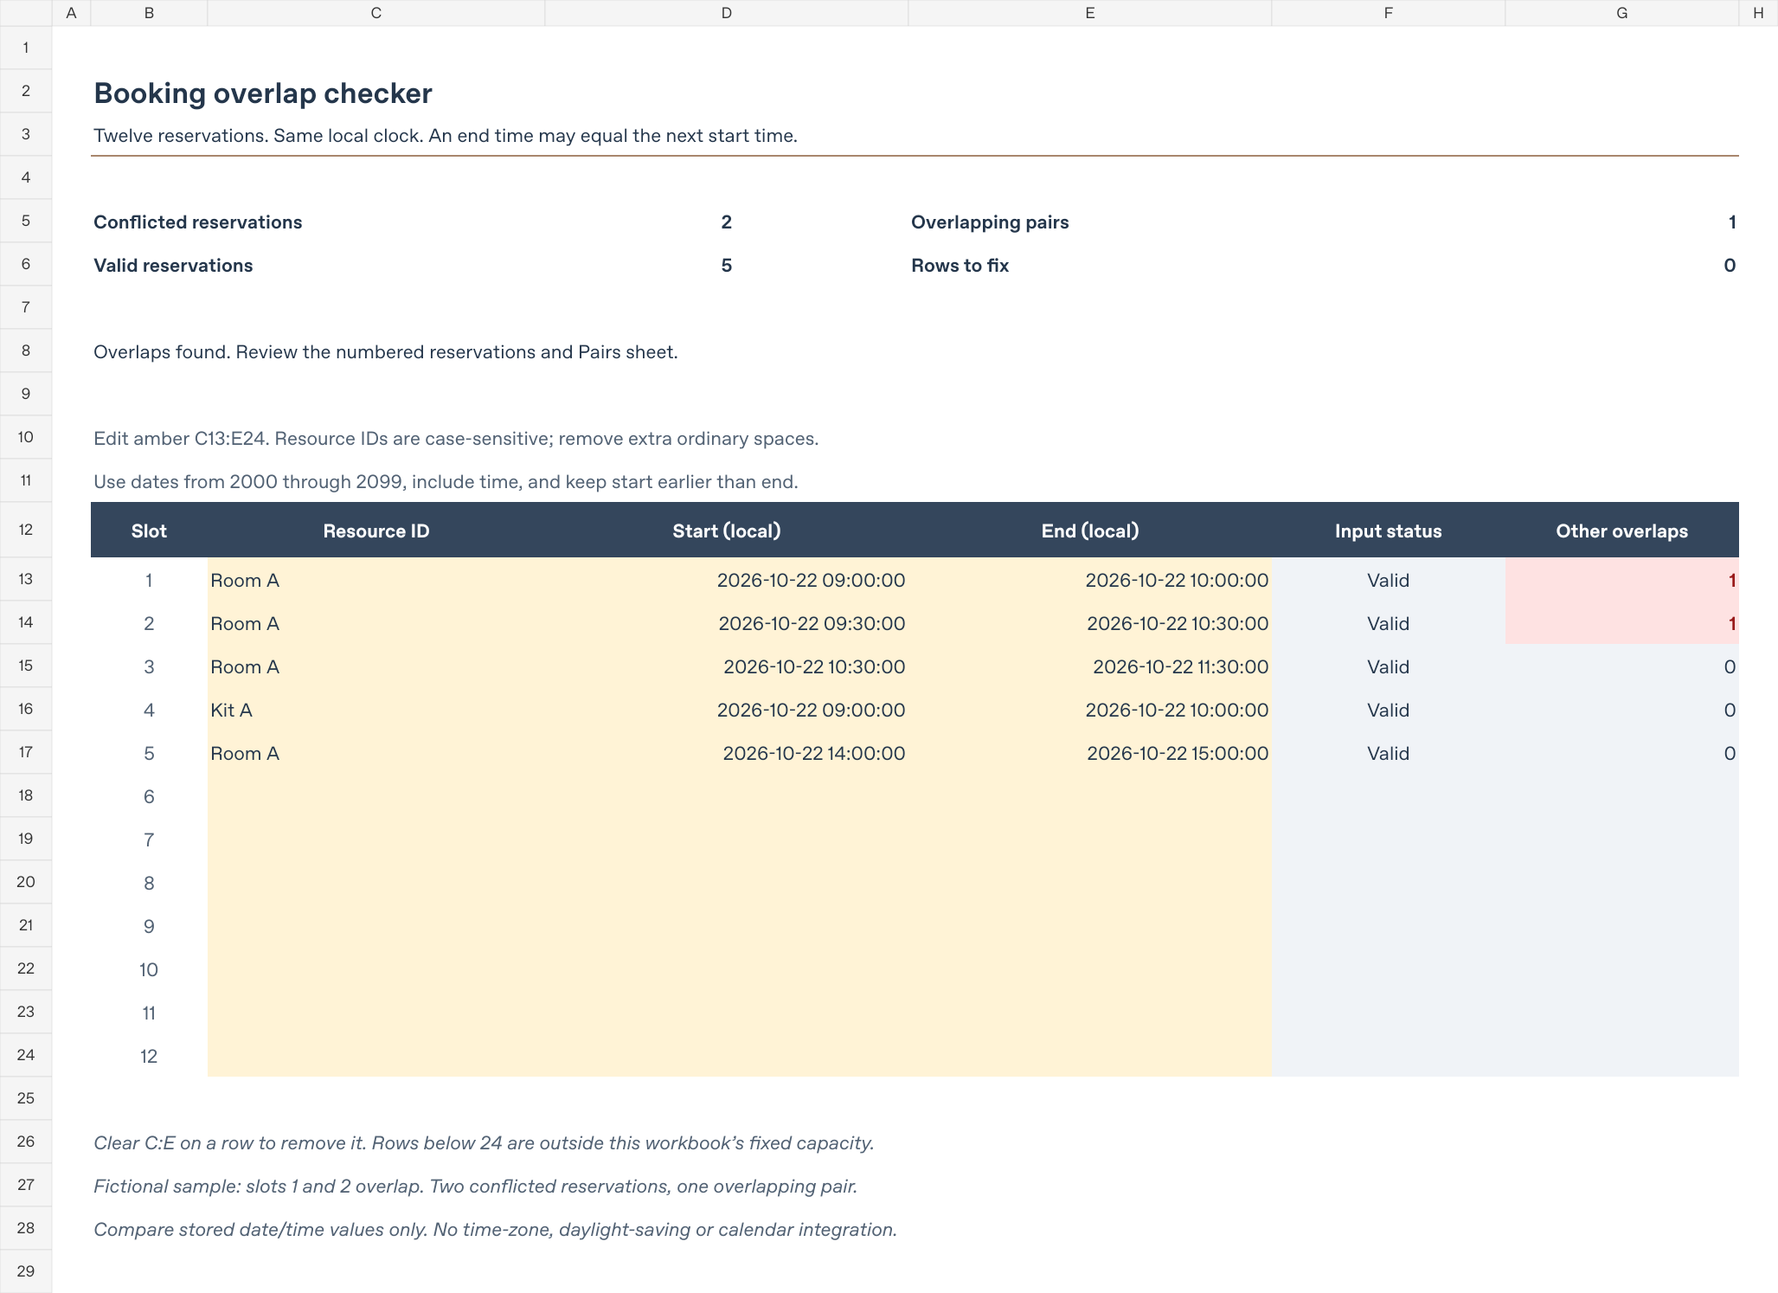Select the 'Input status' table header
The width and height of the screenshot is (1778, 1293).
coord(1389,531)
